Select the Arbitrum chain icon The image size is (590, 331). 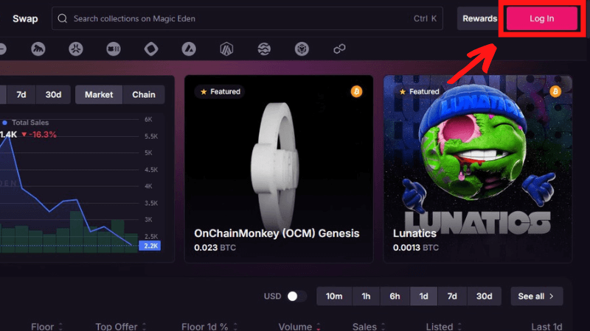pyautogui.click(x=226, y=49)
